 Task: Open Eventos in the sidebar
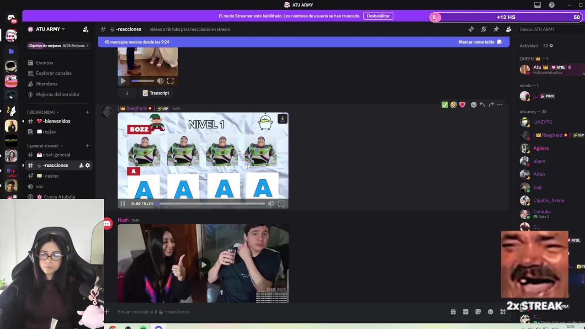[44, 63]
